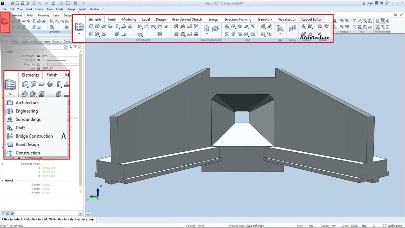Click the eyedropper icon below the palette
The height and width of the screenshot is (228, 405).
(3, 213)
